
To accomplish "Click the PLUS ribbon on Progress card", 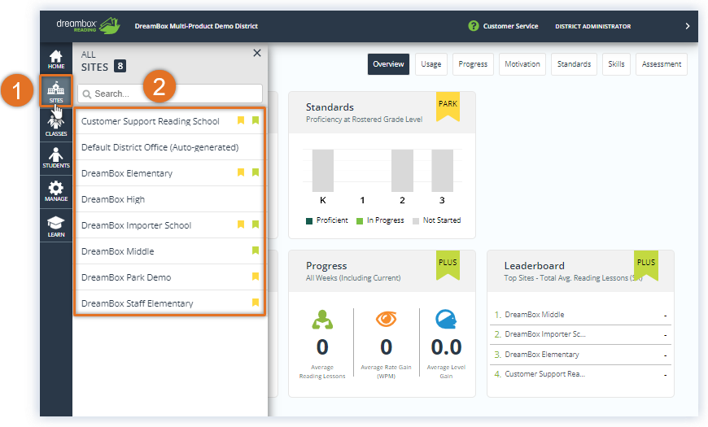I will coord(448,265).
